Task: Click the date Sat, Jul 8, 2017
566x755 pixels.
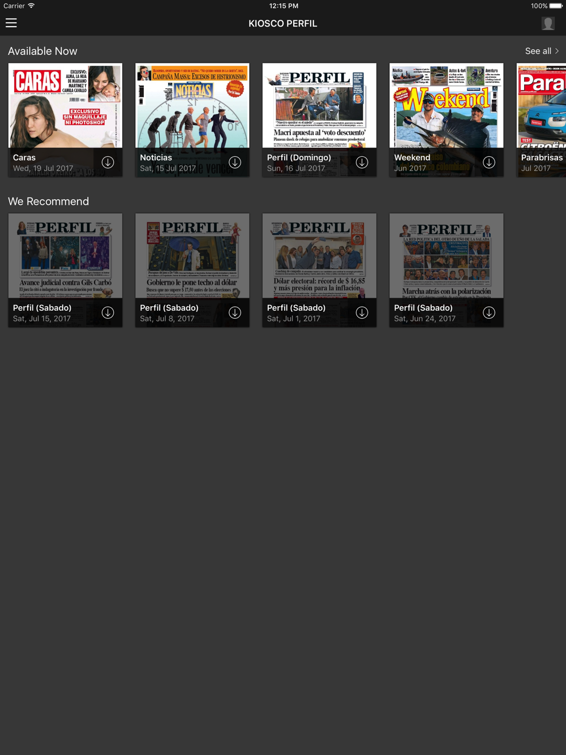Action: pyautogui.click(x=167, y=319)
